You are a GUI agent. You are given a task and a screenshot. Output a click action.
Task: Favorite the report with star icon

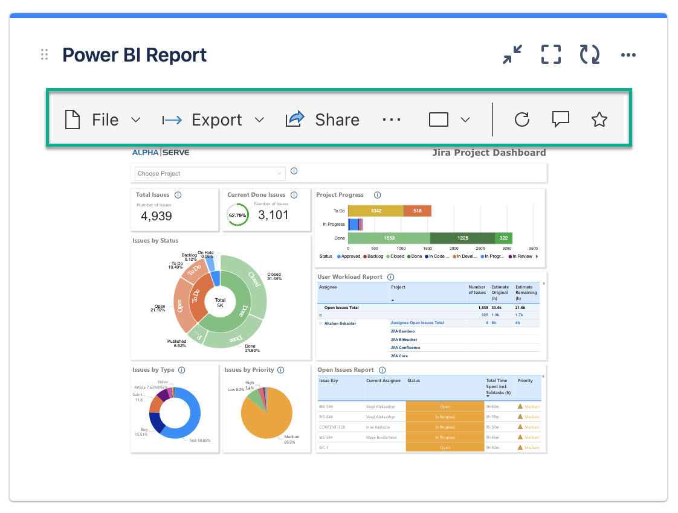coord(598,119)
